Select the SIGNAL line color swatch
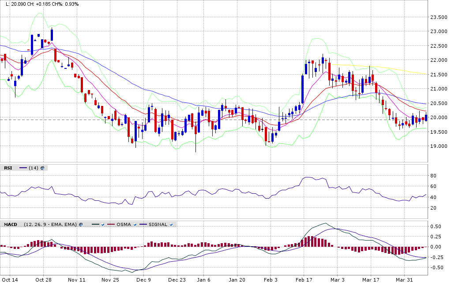Screen dimensions: 451x286 tap(144, 225)
